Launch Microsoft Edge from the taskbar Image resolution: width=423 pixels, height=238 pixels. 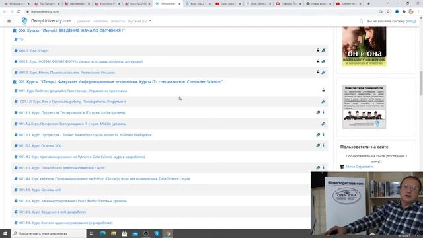[x=103, y=233]
